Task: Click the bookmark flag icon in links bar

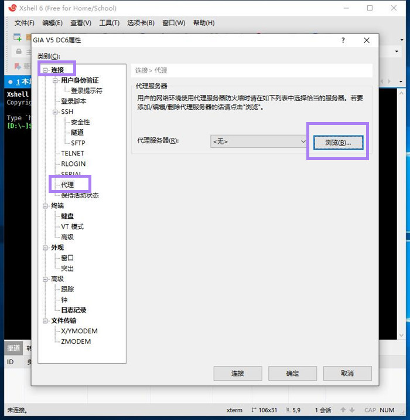Action: click(18, 66)
